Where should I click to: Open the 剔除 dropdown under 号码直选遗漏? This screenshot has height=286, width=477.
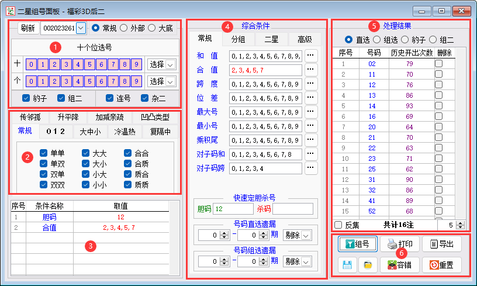(296, 235)
